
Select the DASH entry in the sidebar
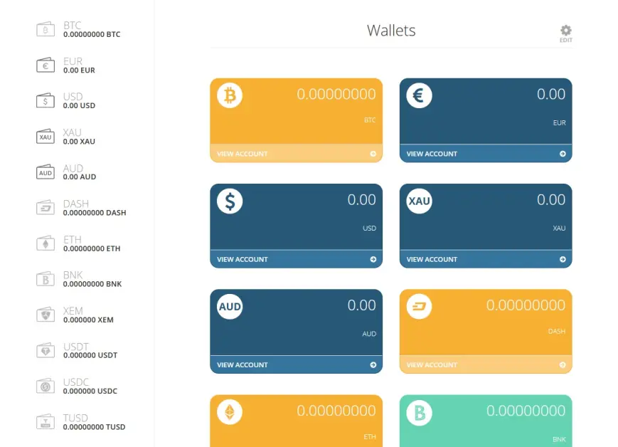(x=81, y=208)
